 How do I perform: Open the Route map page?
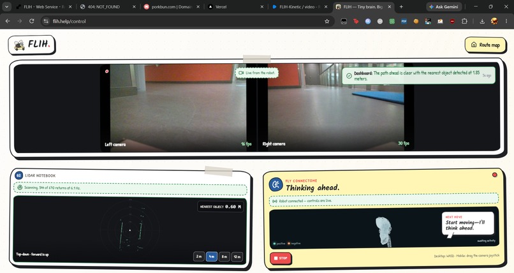[x=485, y=45]
